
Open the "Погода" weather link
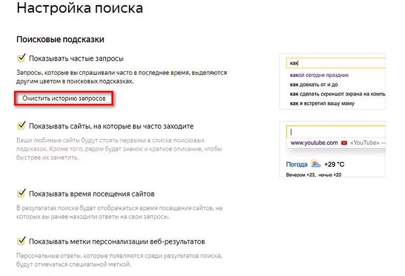point(297,164)
